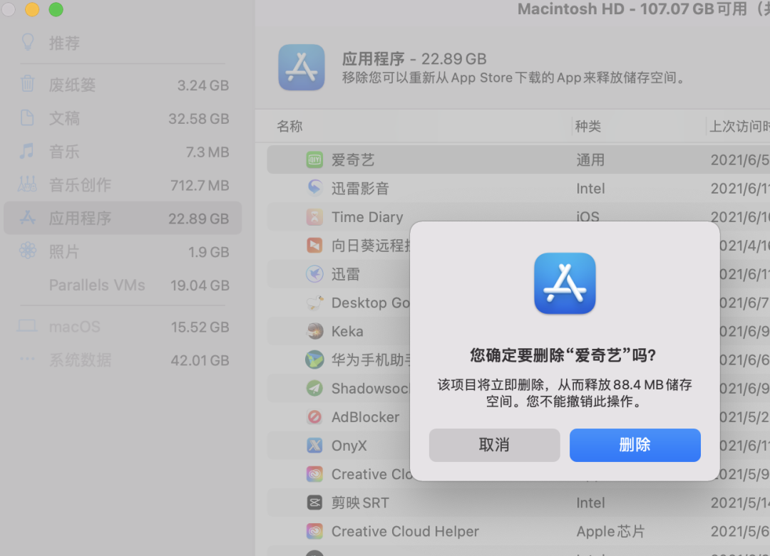This screenshot has height=556, width=770.
Task: Click the green zoom window button
Action: (56, 9)
